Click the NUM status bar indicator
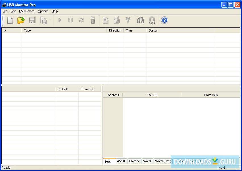242x171 pixels. point(222,168)
